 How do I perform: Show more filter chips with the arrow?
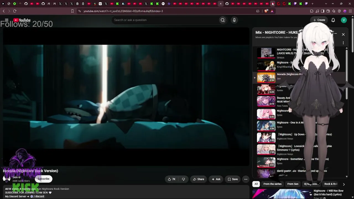coord(344,184)
